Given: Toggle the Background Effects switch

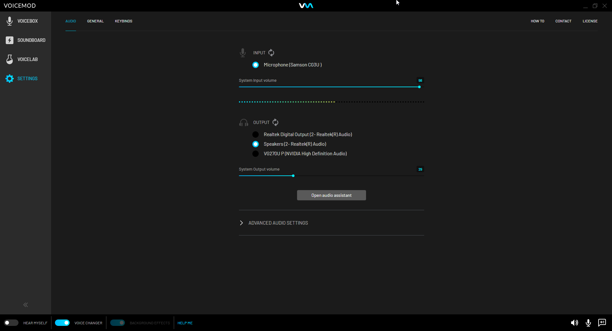Looking at the screenshot, I should pos(118,323).
